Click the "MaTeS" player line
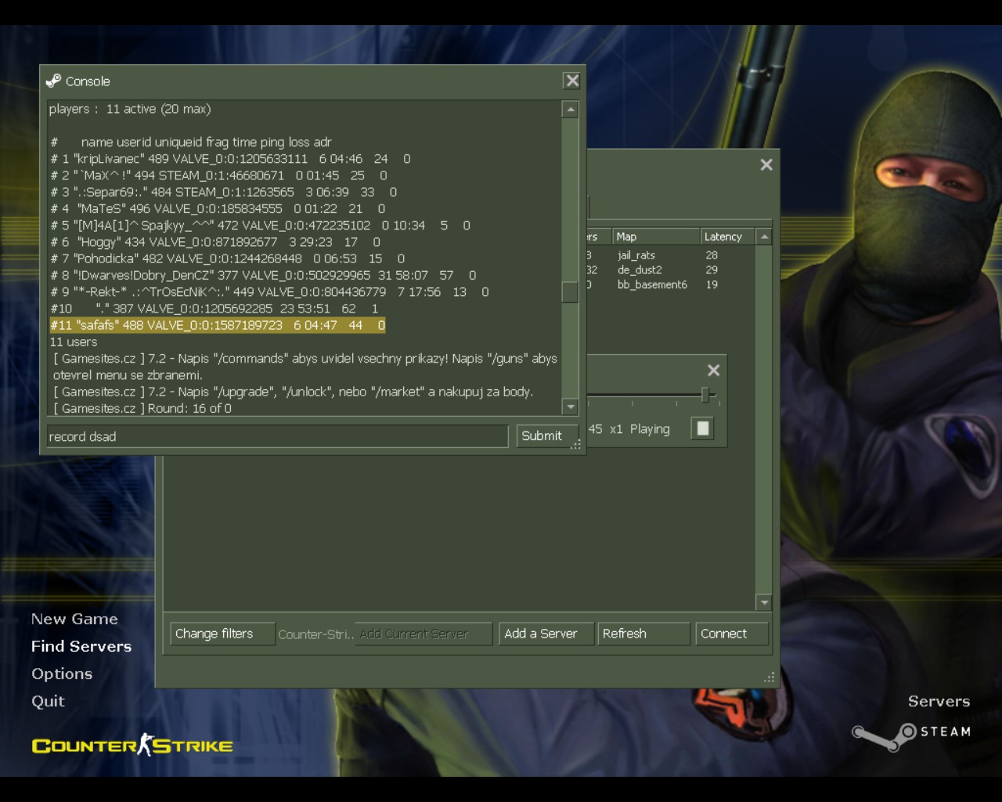Image resolution: width=1002 pixels, height=802 pixels. [x=218, y=209]
